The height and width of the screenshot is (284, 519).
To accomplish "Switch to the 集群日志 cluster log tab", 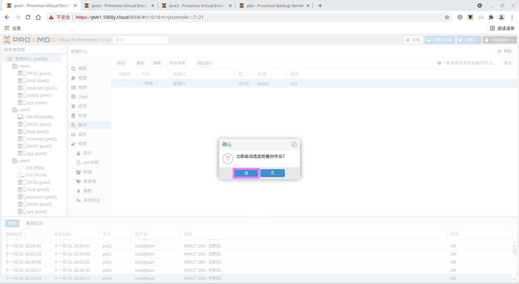I will [x=34, y=223].
